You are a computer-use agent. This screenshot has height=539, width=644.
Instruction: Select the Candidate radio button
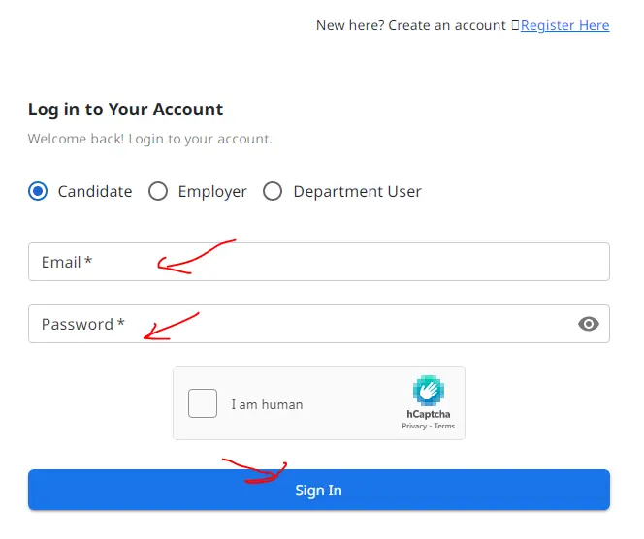point(38,191)
